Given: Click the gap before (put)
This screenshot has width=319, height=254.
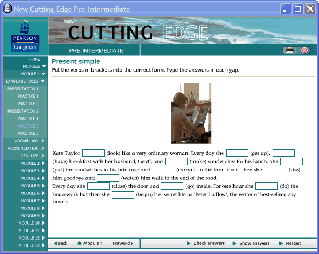Looking at the screenshot, I should [x=291, y=162].
